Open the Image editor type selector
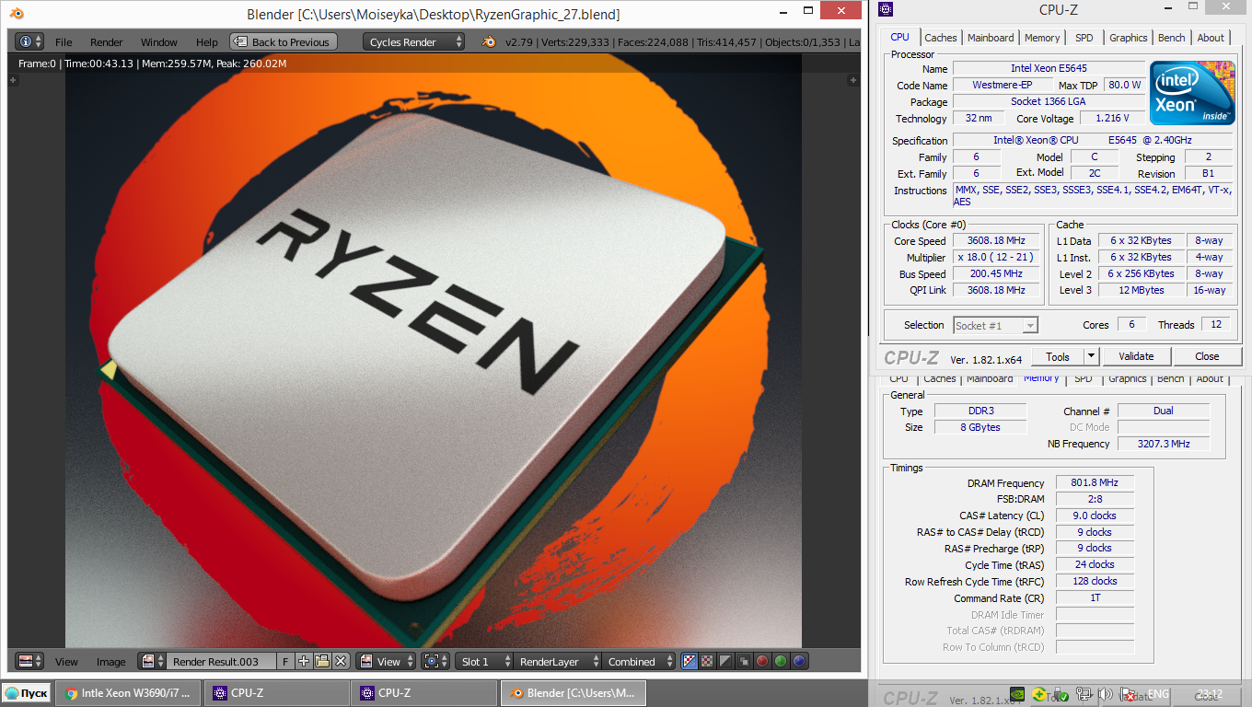Image resolution: width=1252 pixels, height=707 pixels. 29,661
